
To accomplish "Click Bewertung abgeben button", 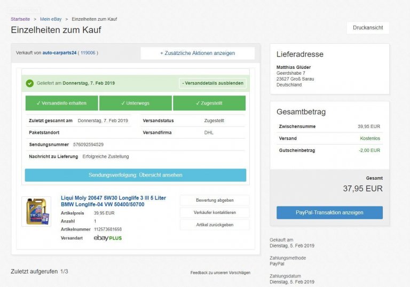I will tap(215, 200).
